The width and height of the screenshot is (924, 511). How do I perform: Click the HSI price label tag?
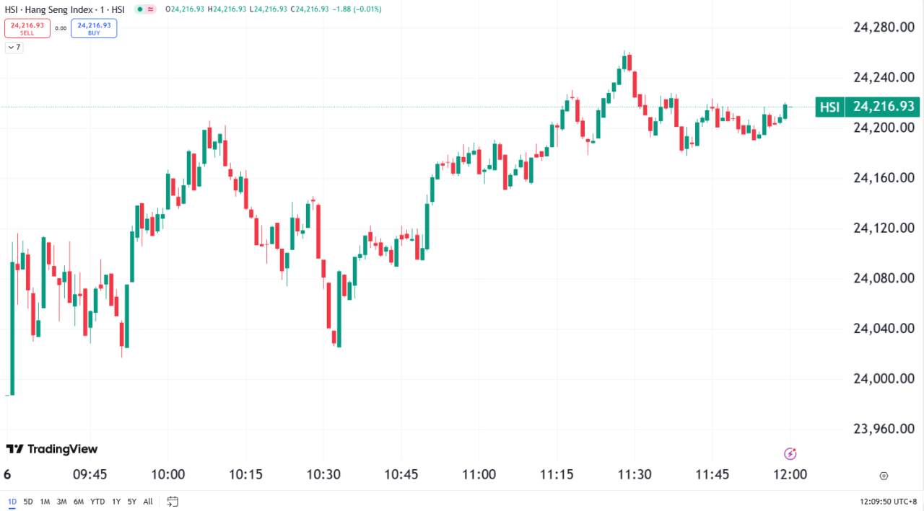pos(829,107)
